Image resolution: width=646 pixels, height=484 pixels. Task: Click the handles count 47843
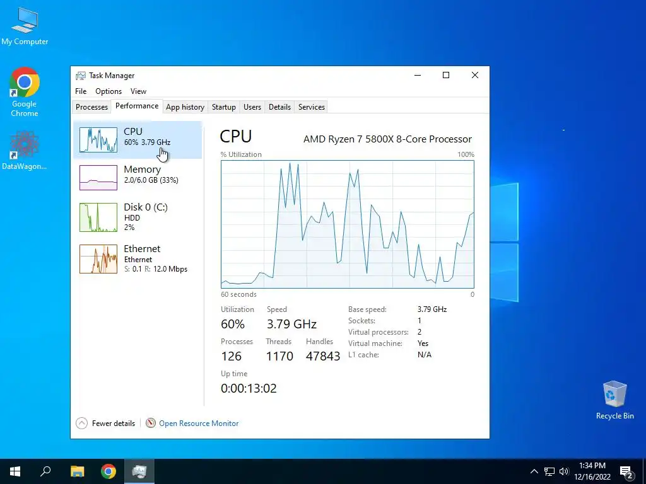(x=323, y=357)
